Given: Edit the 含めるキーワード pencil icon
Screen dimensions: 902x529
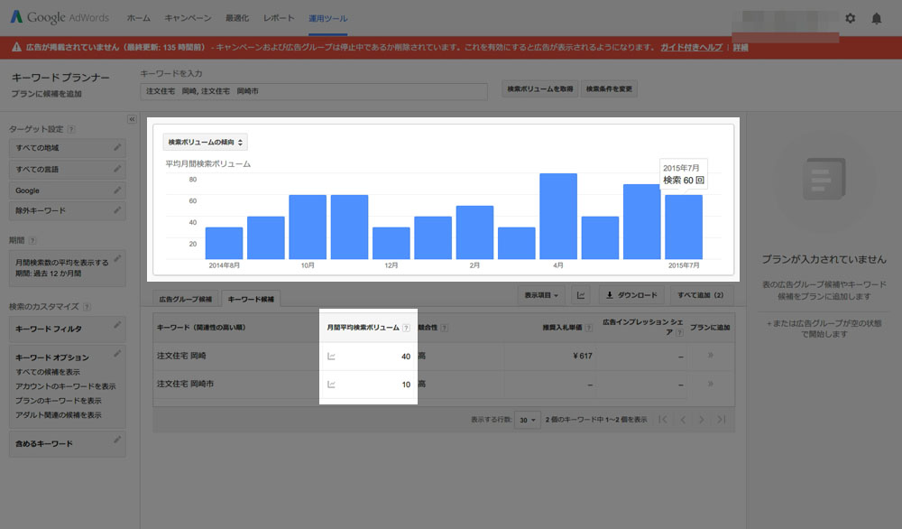Looking at the screenshot, I should (117, 440).
